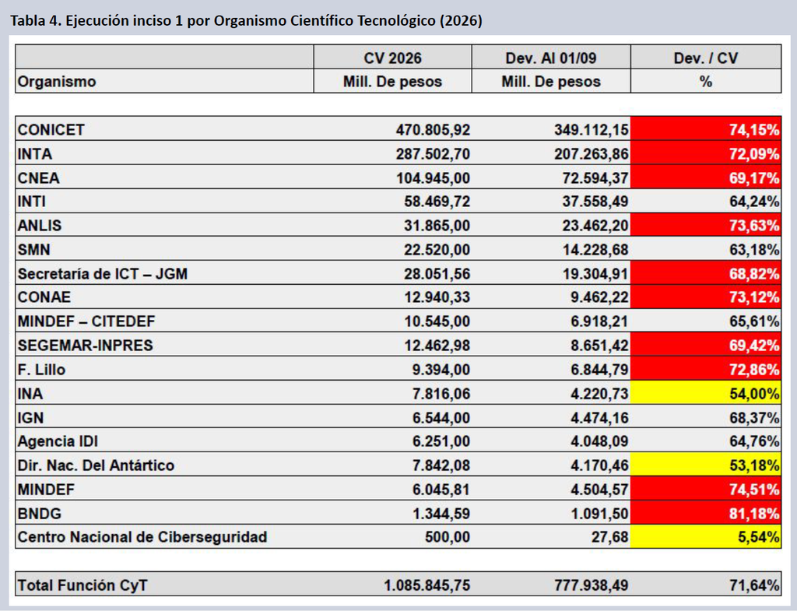The height and width of the screenshot is (611, 797).
Task: Click the yellow 54,00% INA cell
Action: [706, 393]
